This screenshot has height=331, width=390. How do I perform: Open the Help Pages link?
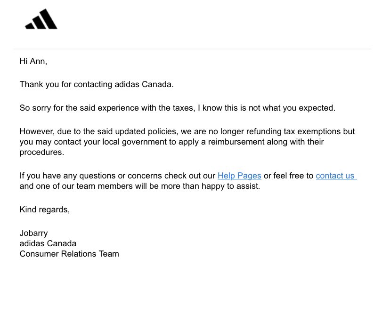pyautogui.click(x=239, y=176)
